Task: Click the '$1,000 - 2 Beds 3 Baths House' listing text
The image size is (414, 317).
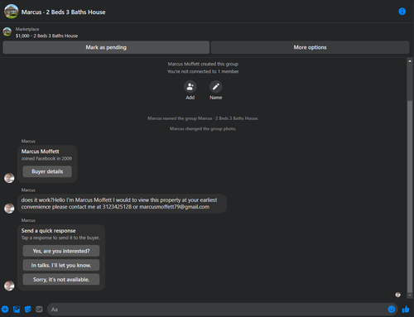Action: click(46, 36)
